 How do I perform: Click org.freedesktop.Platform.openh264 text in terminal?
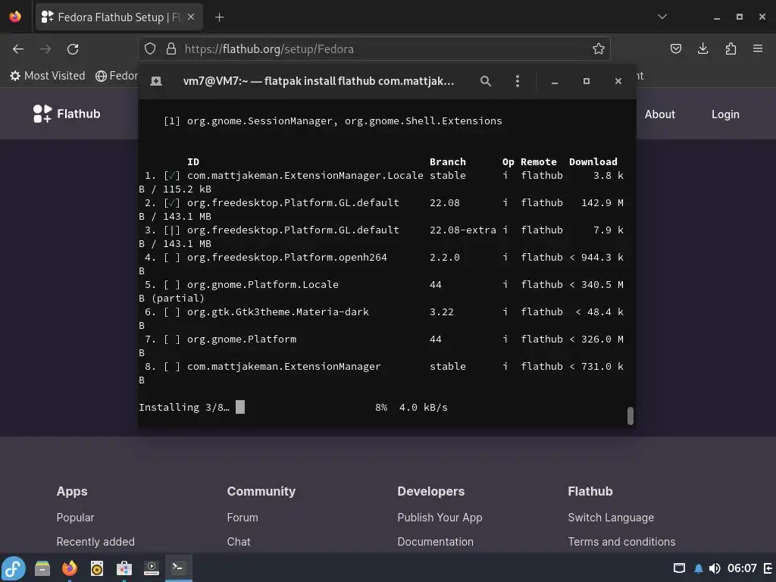pos(287,258)
